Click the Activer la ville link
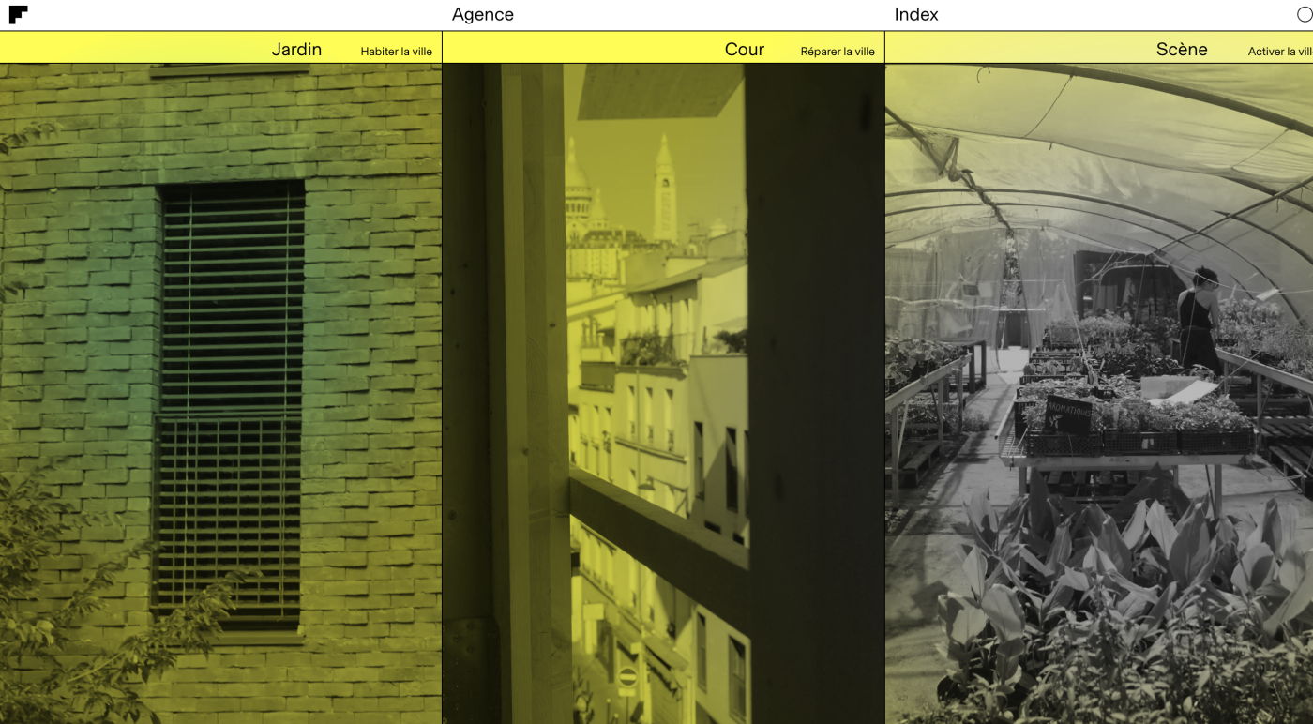 pyautogui.click(x=1279, y=52)
